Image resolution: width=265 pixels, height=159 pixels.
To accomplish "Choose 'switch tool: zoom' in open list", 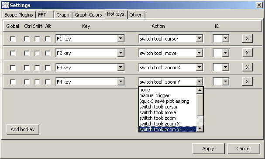I will 168,118.
